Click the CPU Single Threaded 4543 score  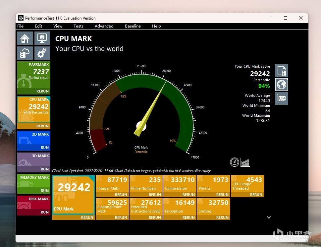point(254,180)
